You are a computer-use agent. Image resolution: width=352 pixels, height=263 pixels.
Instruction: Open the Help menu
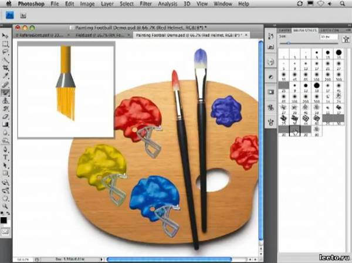243,4
